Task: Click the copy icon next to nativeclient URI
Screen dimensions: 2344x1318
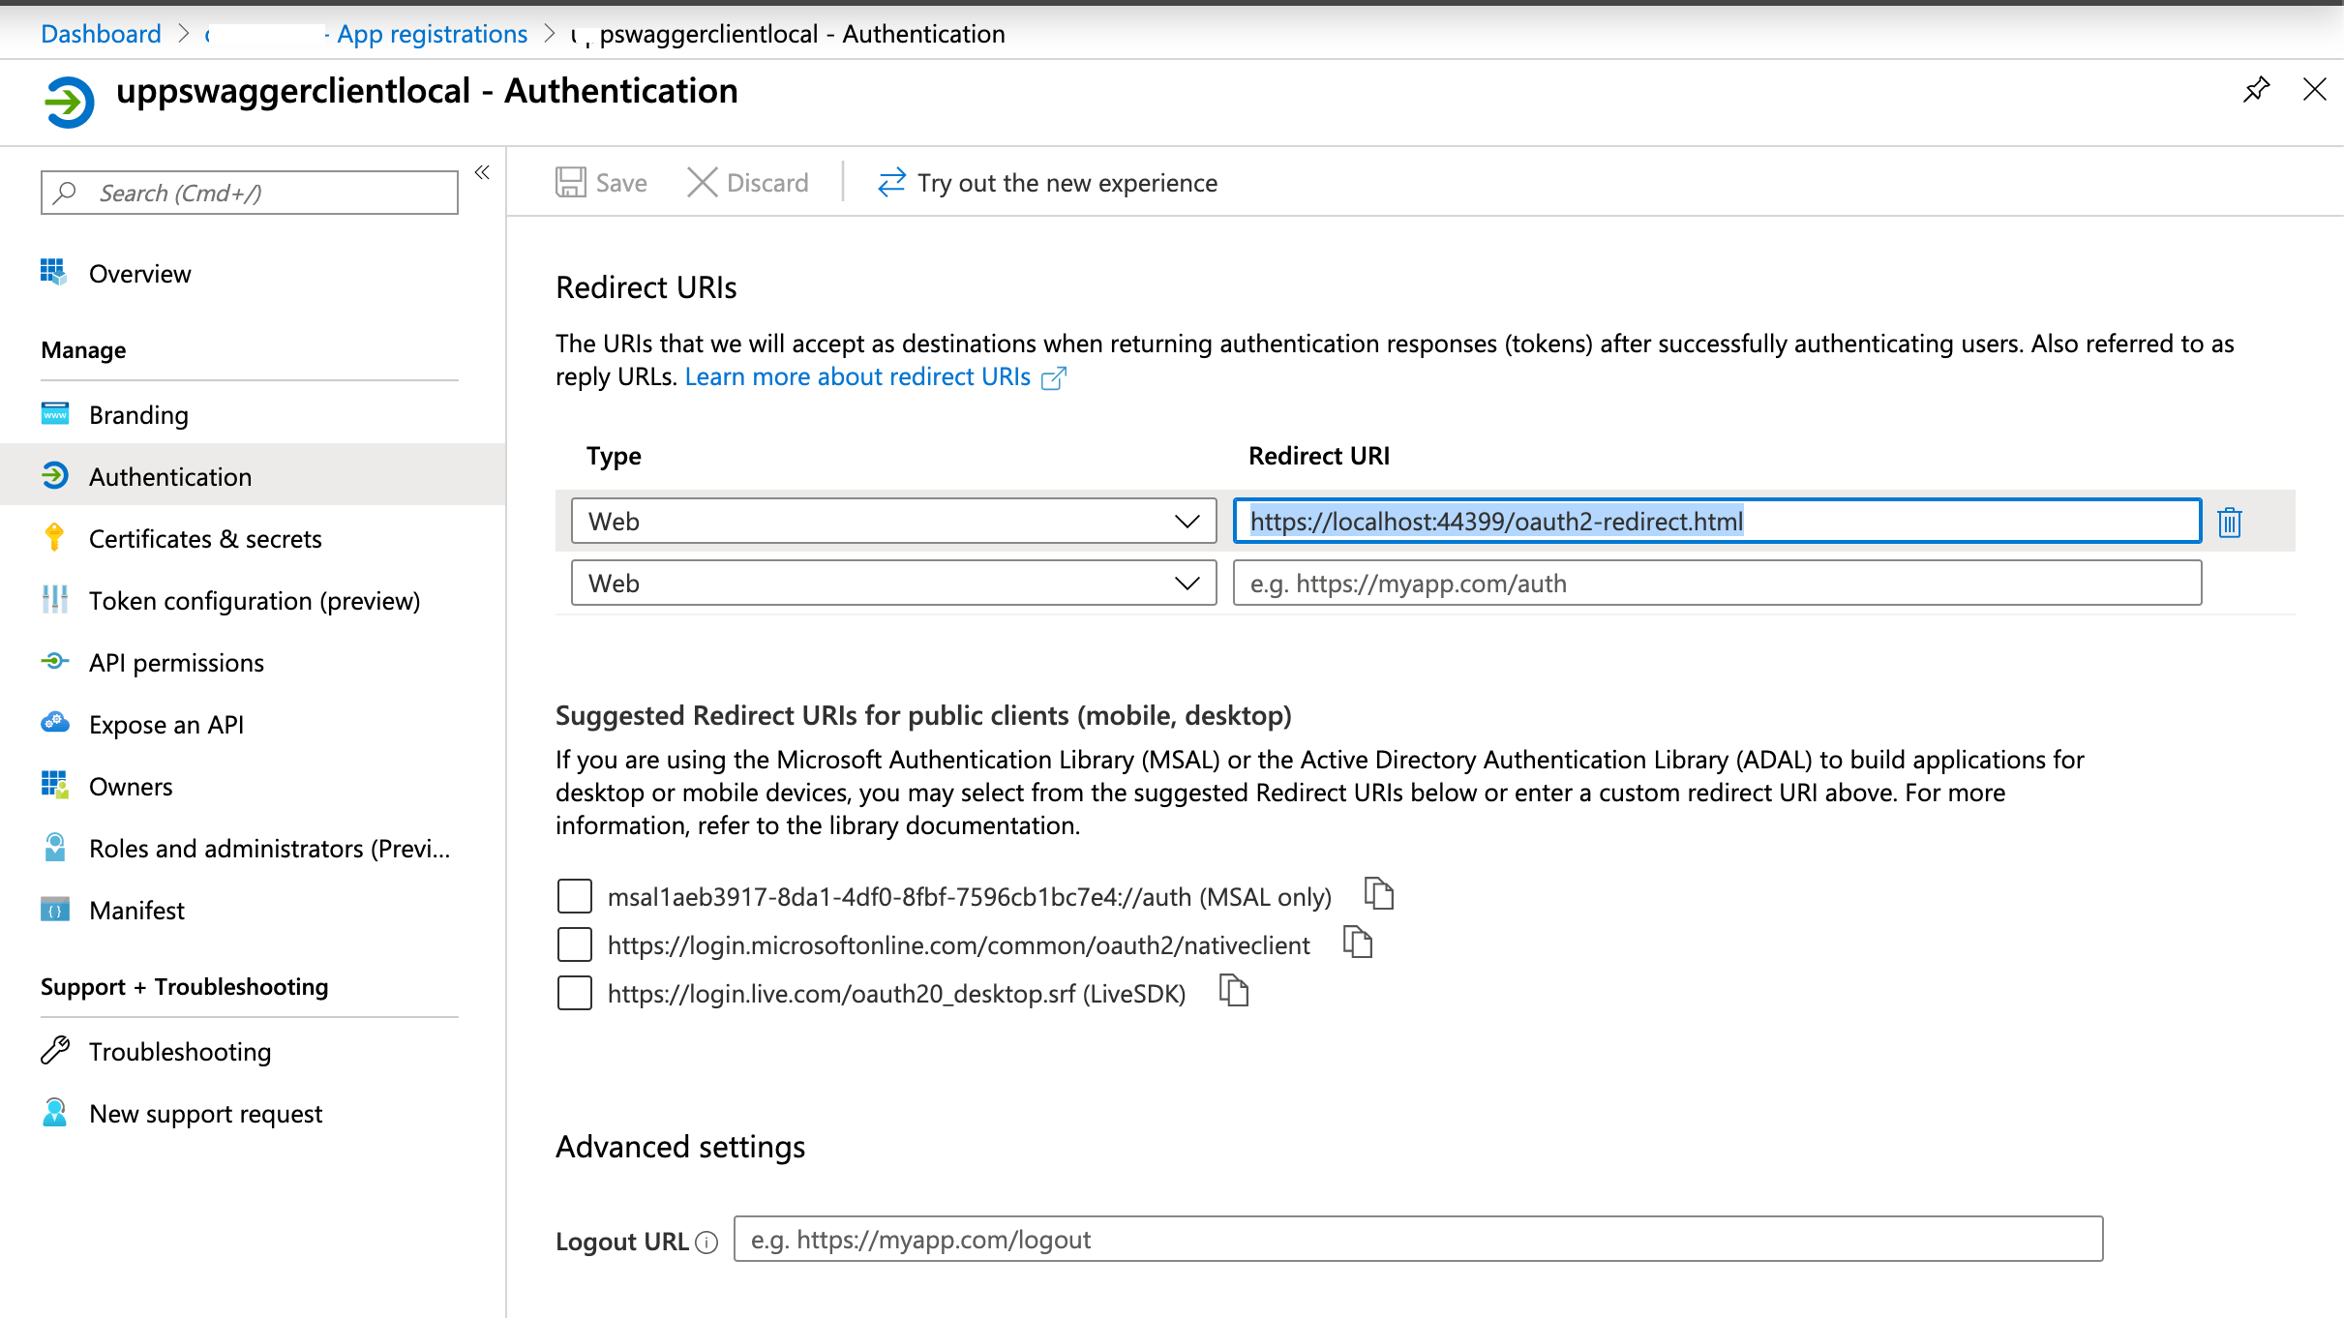Action: point(1358,942)
